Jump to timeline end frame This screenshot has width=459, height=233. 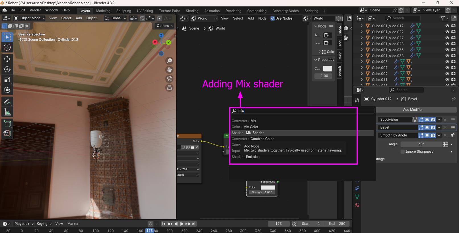tap(194, 224)
